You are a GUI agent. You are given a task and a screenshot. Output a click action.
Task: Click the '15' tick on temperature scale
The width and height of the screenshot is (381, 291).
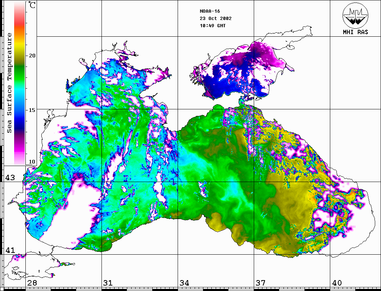[32, 110]
